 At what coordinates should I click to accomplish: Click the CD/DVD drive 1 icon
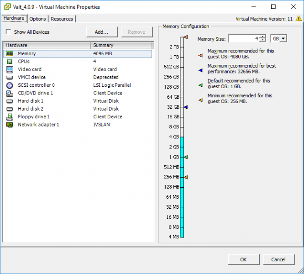tap(10, 93)
